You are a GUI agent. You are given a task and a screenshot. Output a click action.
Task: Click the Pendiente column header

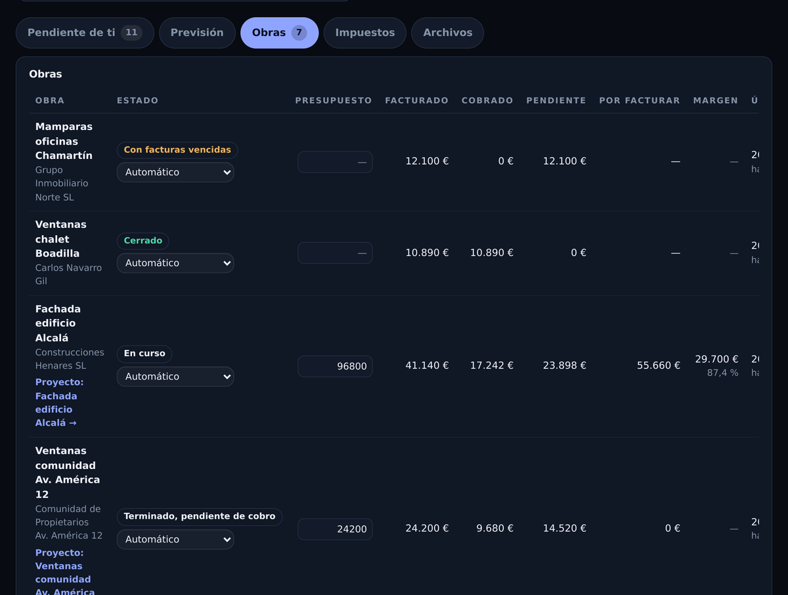coord(556,100)
